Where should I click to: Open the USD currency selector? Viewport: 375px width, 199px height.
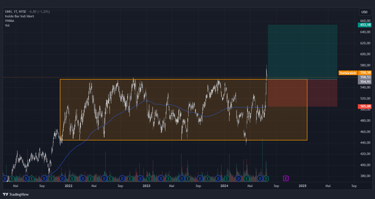364,12
